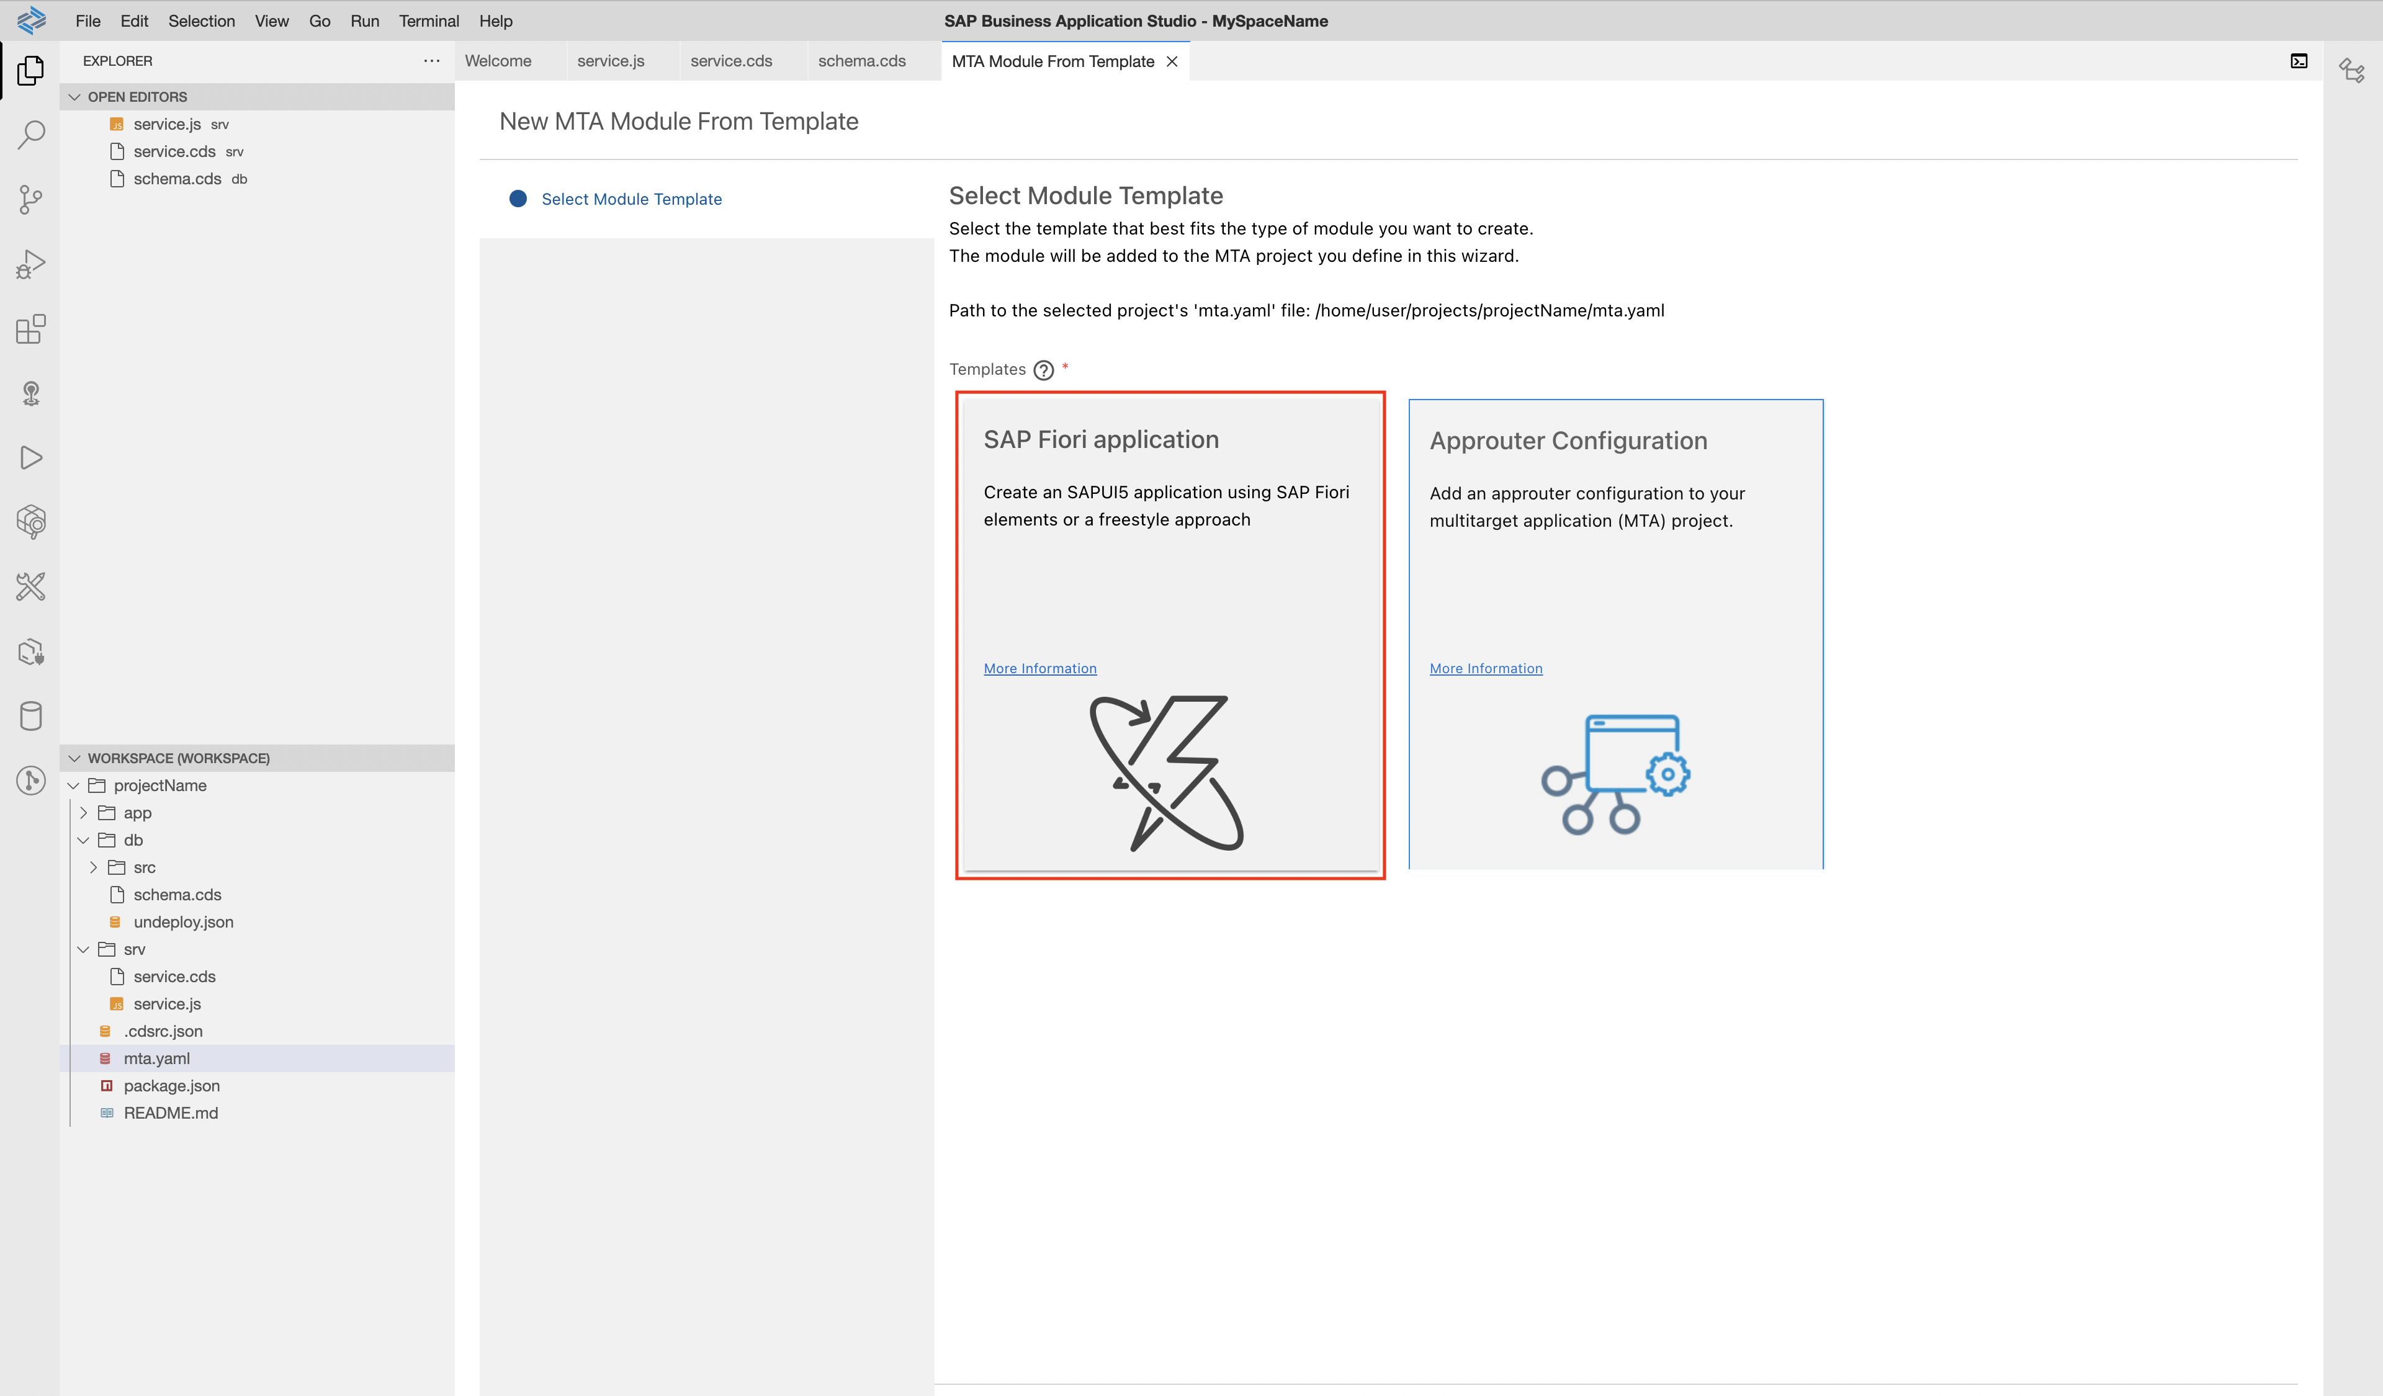The image size is (2383, 1396).
Task: Open More Information link for Approuter Configuration
Action: 1486,668
